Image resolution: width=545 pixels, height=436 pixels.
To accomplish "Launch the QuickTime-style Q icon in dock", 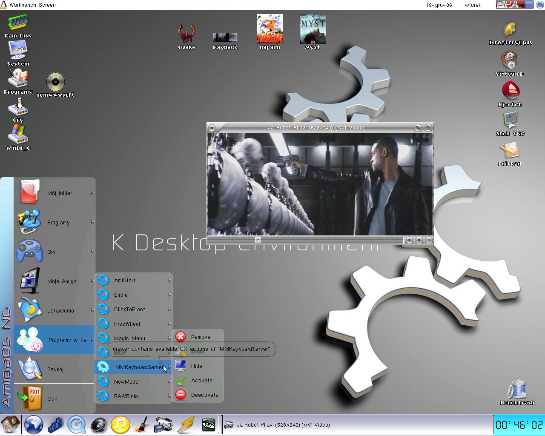I will pyautogui.click(x=77, y=425).
